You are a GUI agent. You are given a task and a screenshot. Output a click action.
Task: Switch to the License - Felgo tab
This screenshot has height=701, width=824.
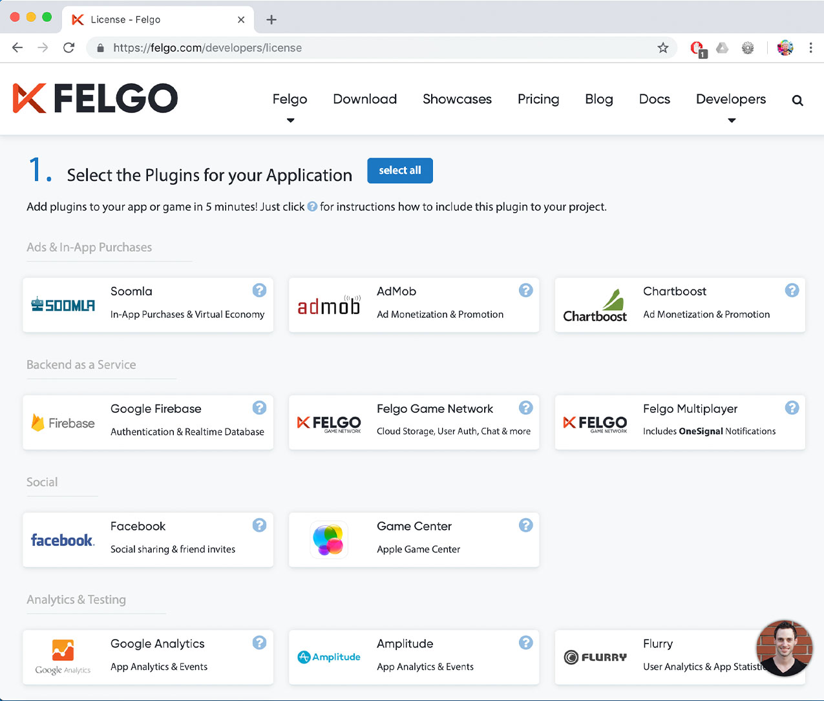pyautogui.click(x=158, y=19)
